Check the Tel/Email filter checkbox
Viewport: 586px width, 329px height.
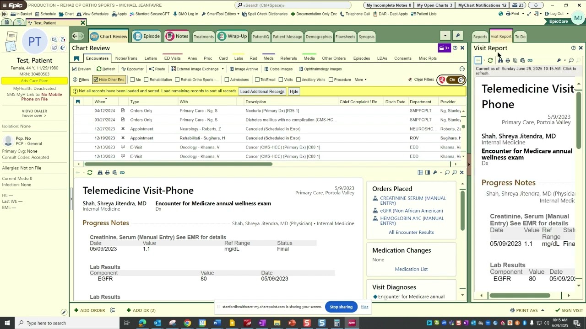tap(257, 80)
